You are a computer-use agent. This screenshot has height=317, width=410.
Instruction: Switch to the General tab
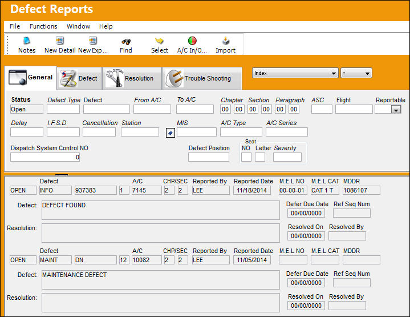31,78
